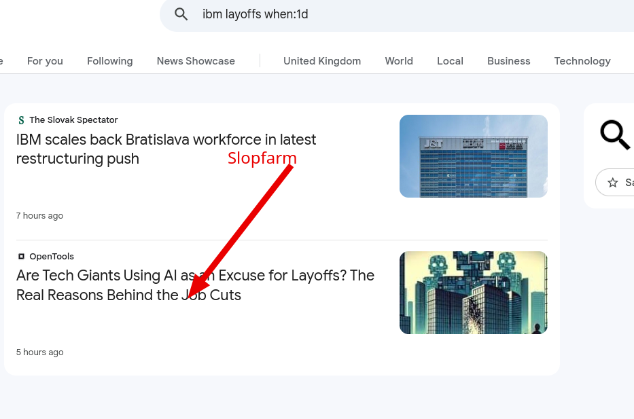Click the robots over city thumbnail
Screen dimensions: 634x419
click(x=474, y=293)
